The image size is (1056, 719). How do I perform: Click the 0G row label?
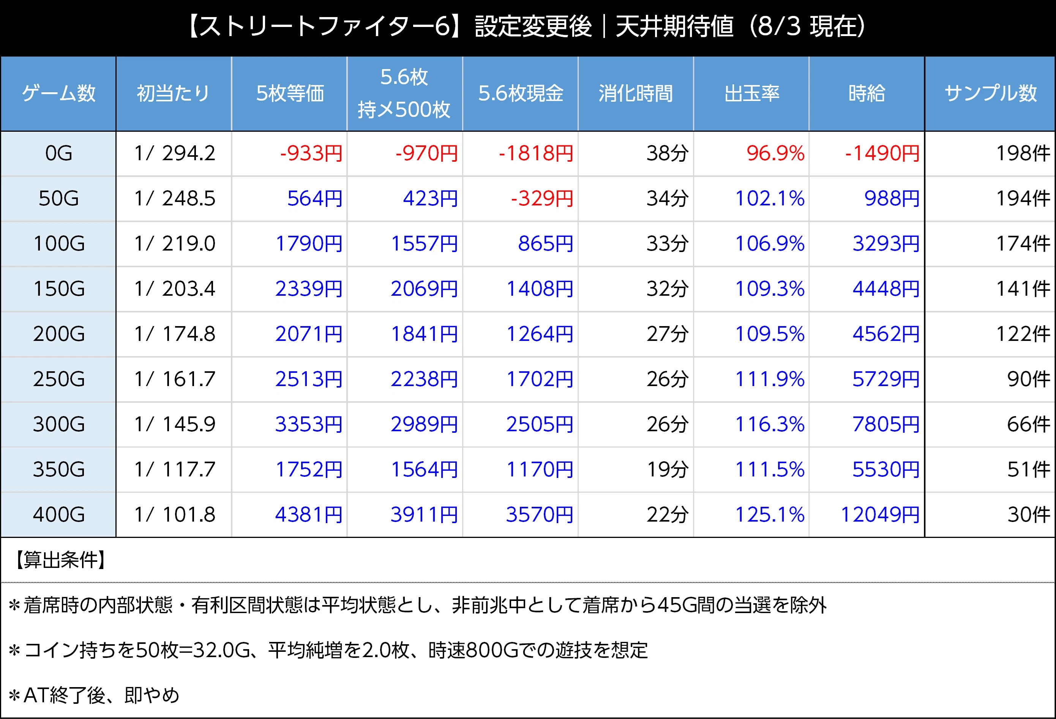point(58,153)
